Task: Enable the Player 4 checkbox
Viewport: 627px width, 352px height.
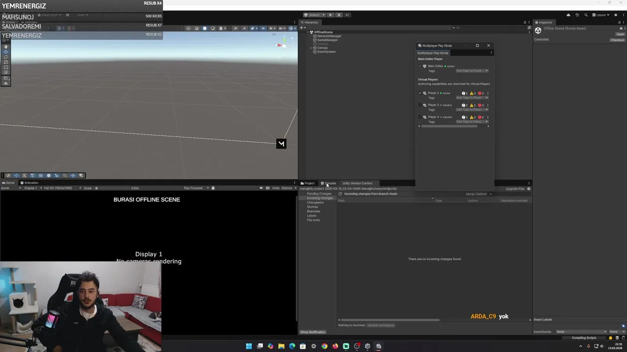Action: pyautogui.click(x=420, y=117)
